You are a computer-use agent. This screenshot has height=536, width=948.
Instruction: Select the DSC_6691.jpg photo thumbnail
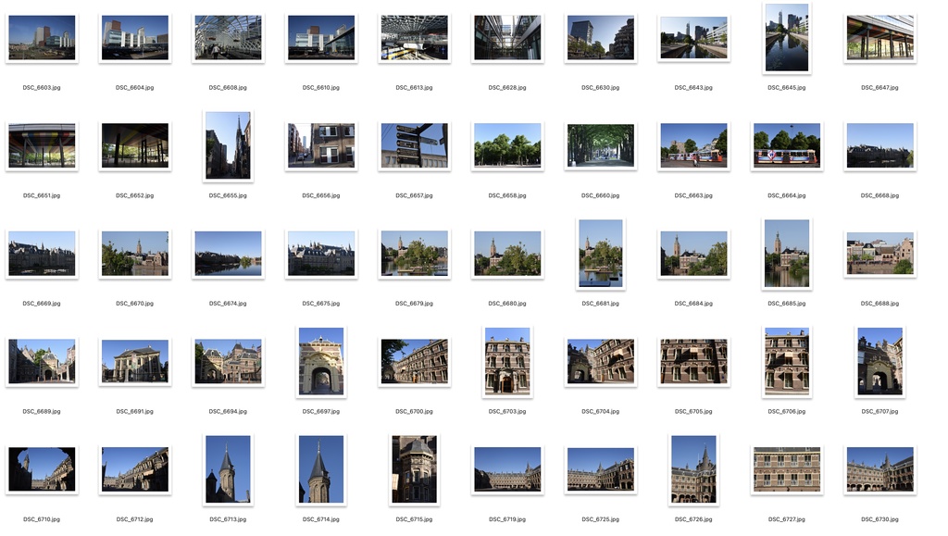click(x=135, y=361)
